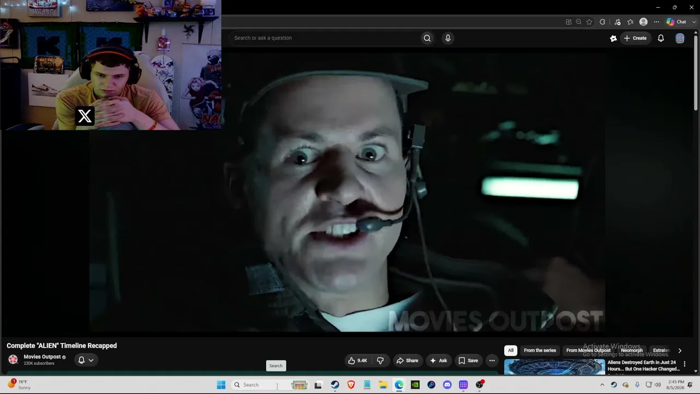Show hidden system tray icons

coord(602,385)
